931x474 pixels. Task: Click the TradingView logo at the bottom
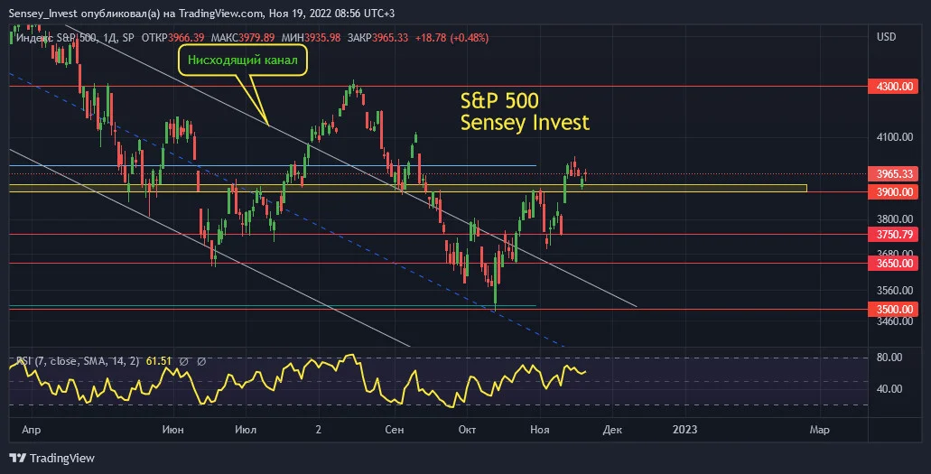click(x=52, y=458)
